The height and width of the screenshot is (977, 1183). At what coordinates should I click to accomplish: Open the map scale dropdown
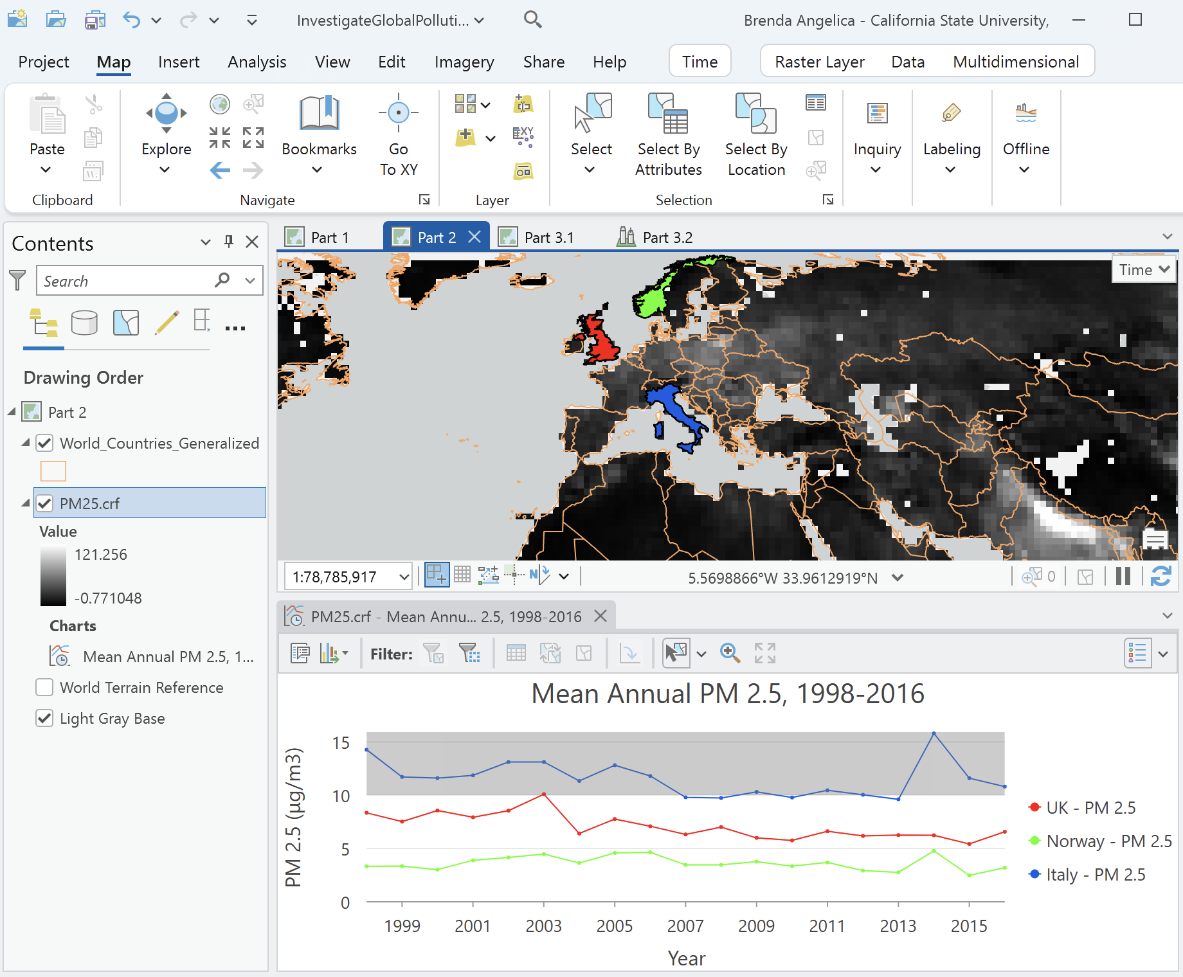pos(404,577)
